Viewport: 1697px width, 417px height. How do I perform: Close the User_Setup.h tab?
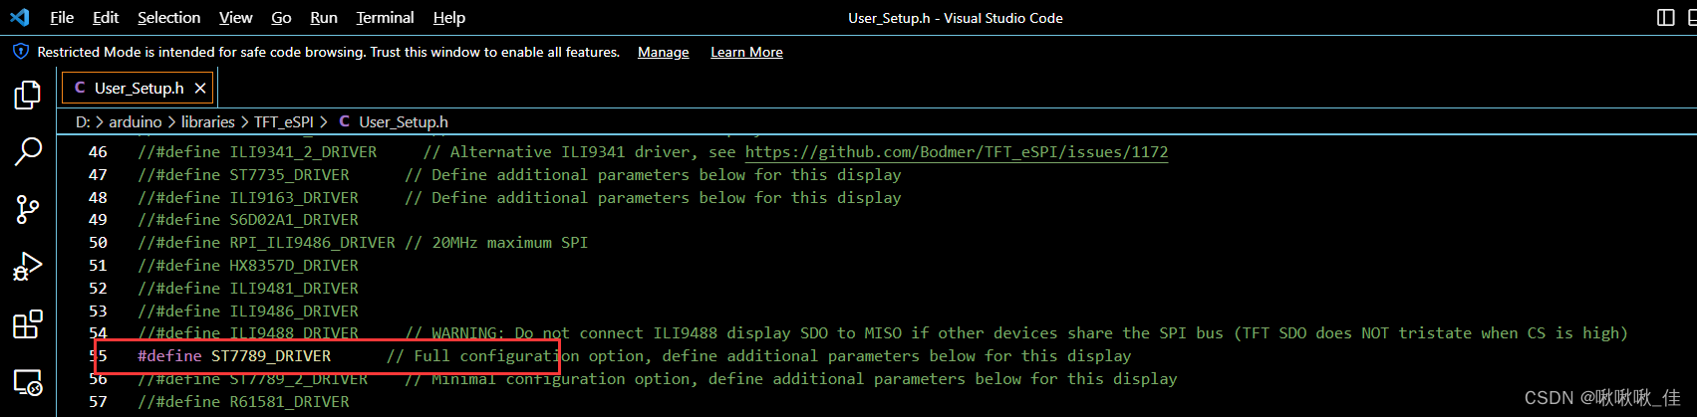coord(200,89)
